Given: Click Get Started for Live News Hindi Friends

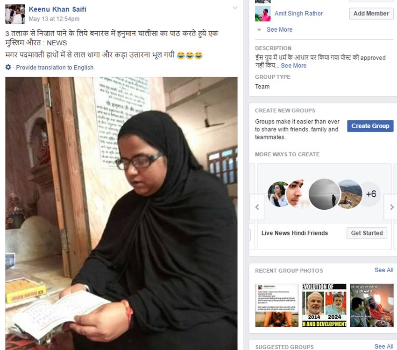Looking at the screenshot, I should pos(367,233).
